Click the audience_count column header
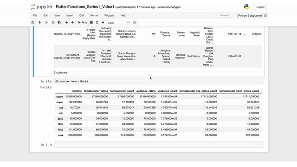Screen dimensions: 297x167 coord(168,91)
